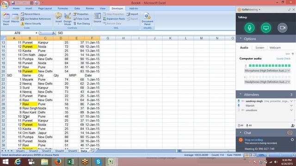Click Stop recording
This screenshot has height=166, width=296.
pyautogui.click(x=253, y=140)
